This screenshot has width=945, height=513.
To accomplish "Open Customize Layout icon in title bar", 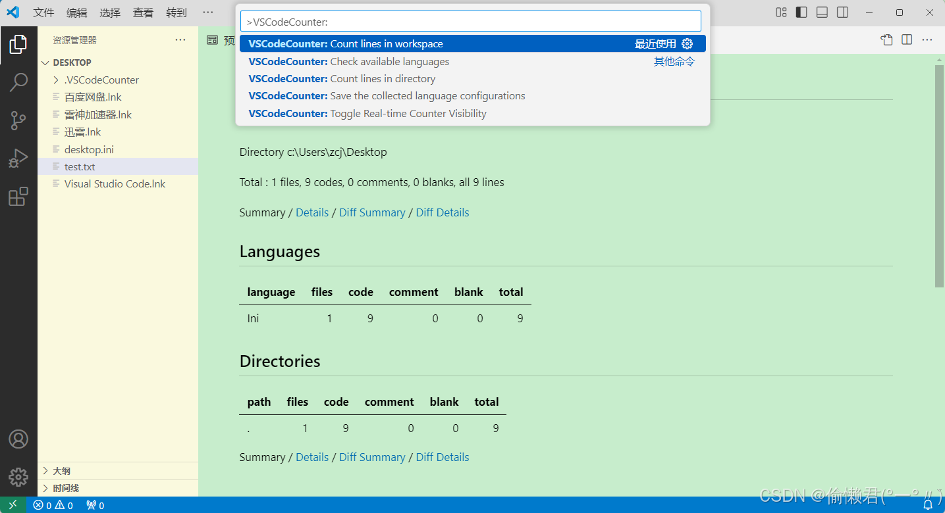I will [782, 12].
